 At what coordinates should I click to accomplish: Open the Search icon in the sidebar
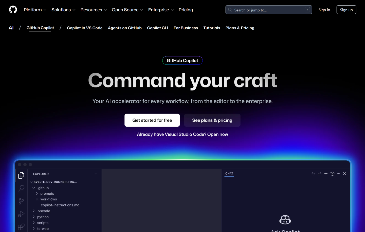[x=21, y=188]
